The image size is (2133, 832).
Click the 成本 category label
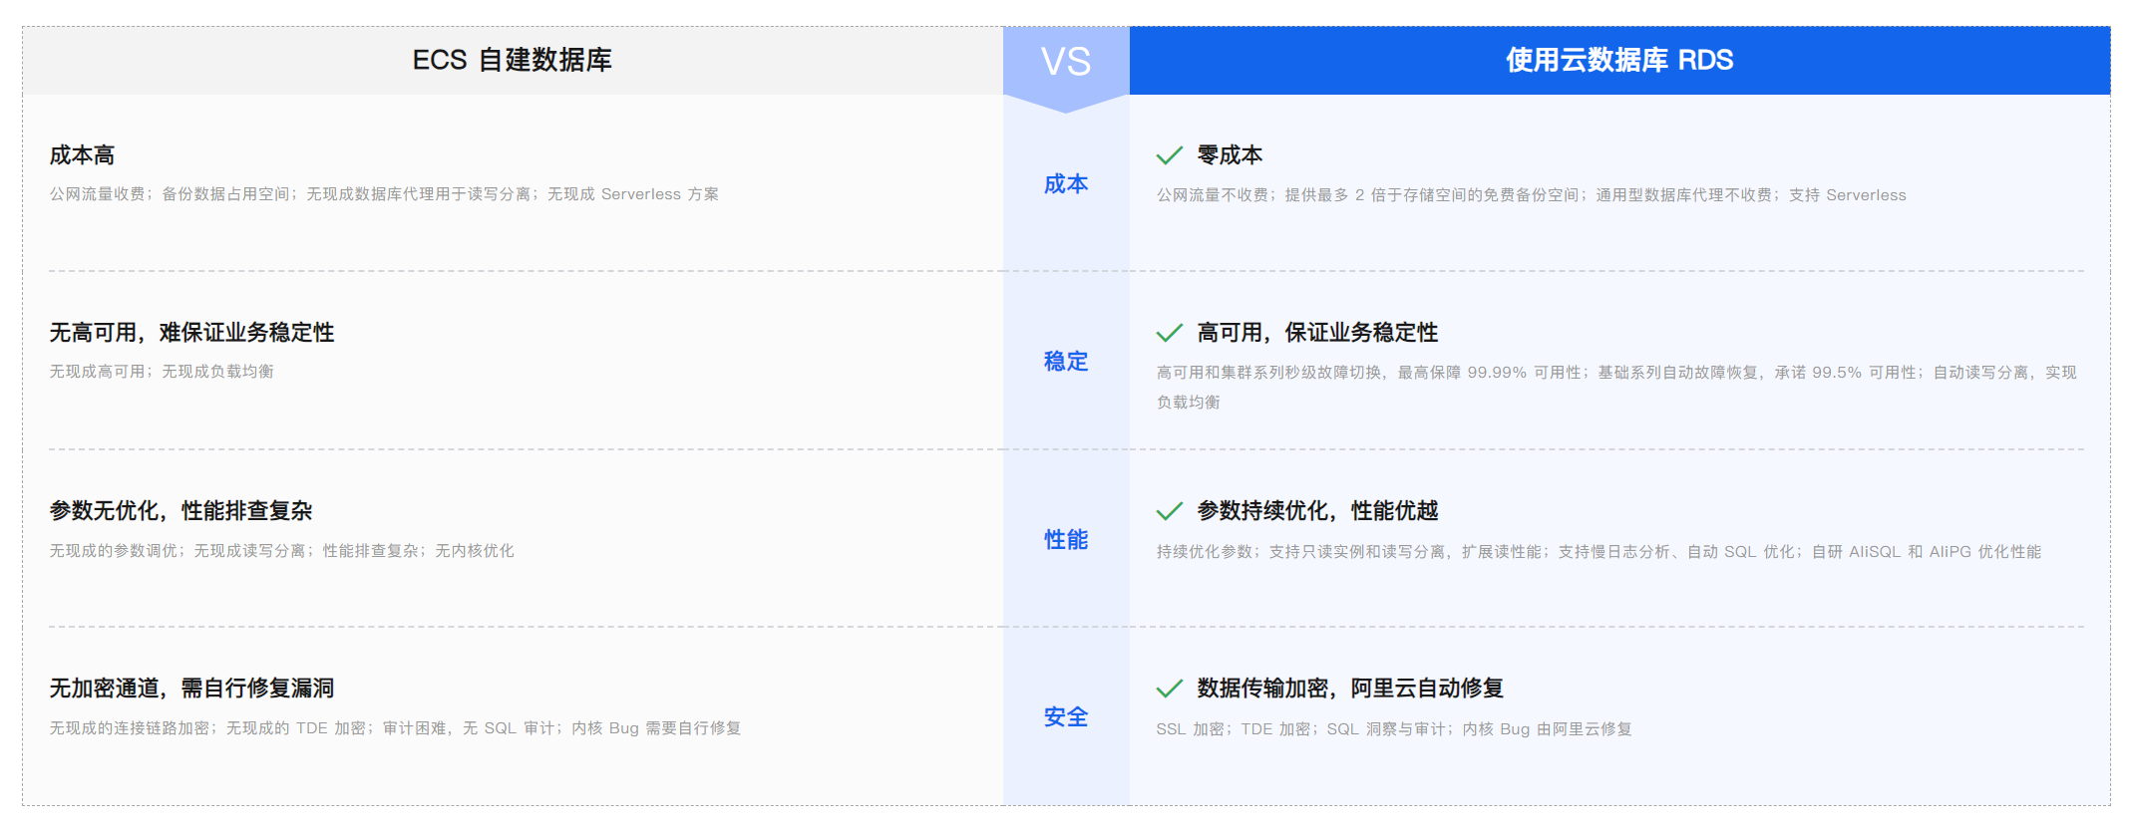click(x=1066, y=184)
